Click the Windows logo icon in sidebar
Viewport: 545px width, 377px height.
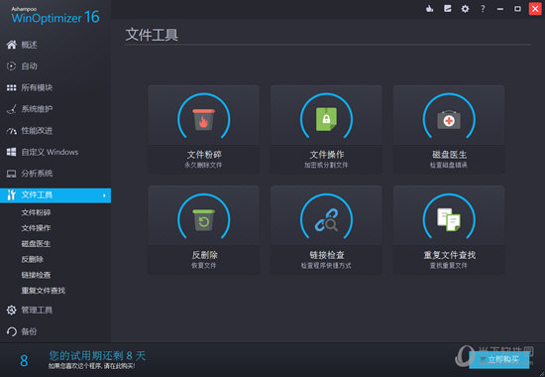point(12,152)
